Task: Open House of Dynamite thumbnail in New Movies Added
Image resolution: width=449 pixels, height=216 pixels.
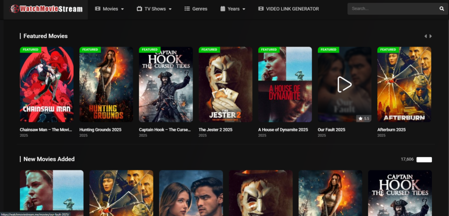Action: pyautogui.click(x=52, y=193)
